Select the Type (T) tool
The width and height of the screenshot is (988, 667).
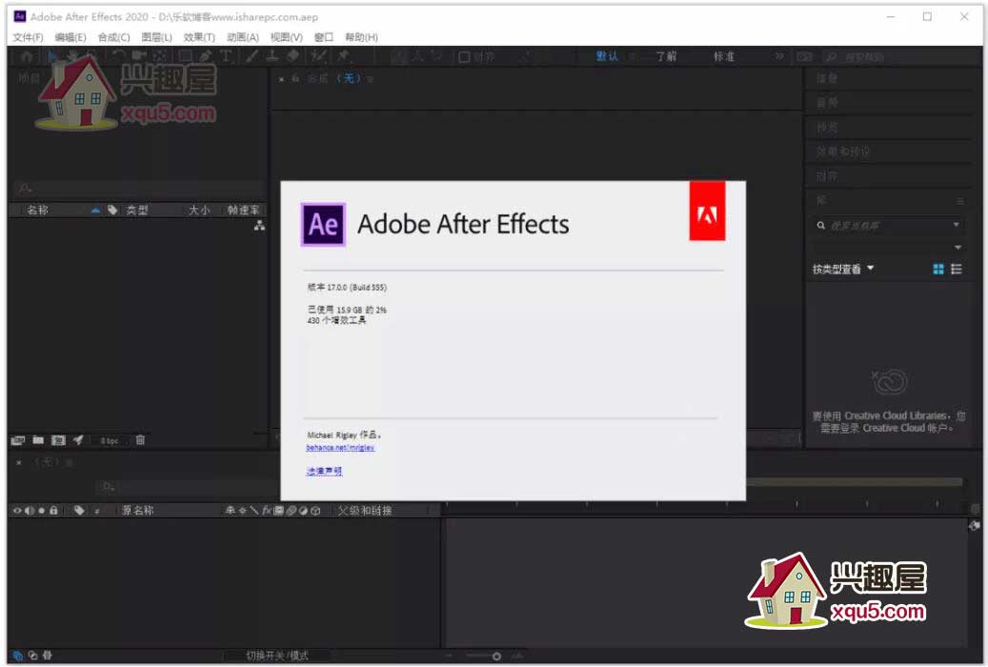pyautogui.click(x=226, y=56)
